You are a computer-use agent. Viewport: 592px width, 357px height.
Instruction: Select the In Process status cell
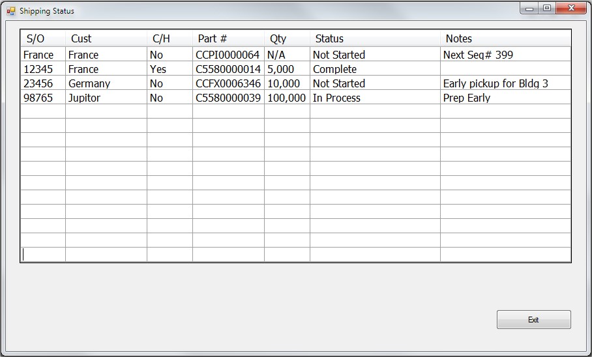click(x=376, y=98)
